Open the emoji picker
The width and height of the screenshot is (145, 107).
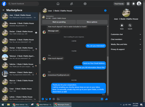point(102,99)
